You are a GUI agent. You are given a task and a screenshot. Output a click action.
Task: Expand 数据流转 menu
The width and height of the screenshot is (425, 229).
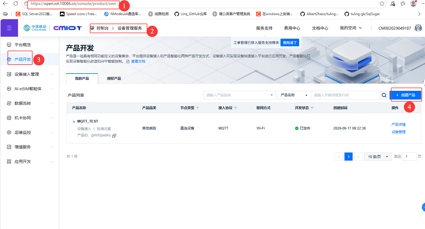click(x=29, y=103)
